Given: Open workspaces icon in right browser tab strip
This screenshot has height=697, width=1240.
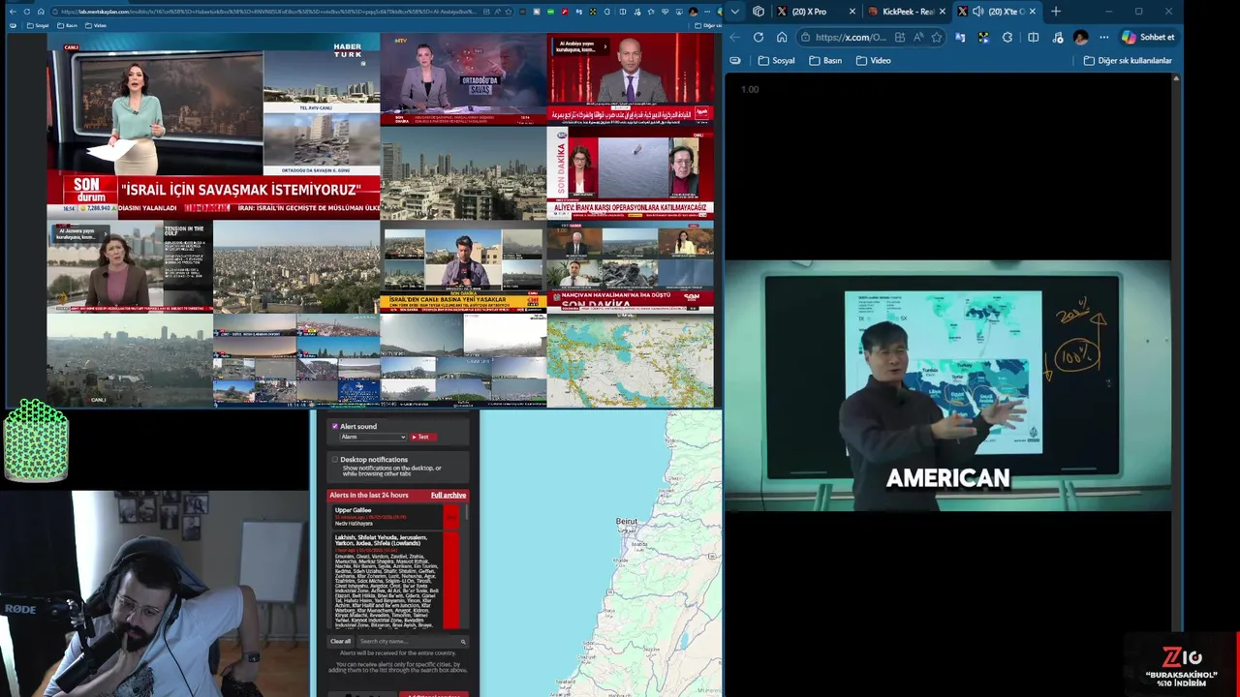Looking at the screenshot, I should 759,12.
